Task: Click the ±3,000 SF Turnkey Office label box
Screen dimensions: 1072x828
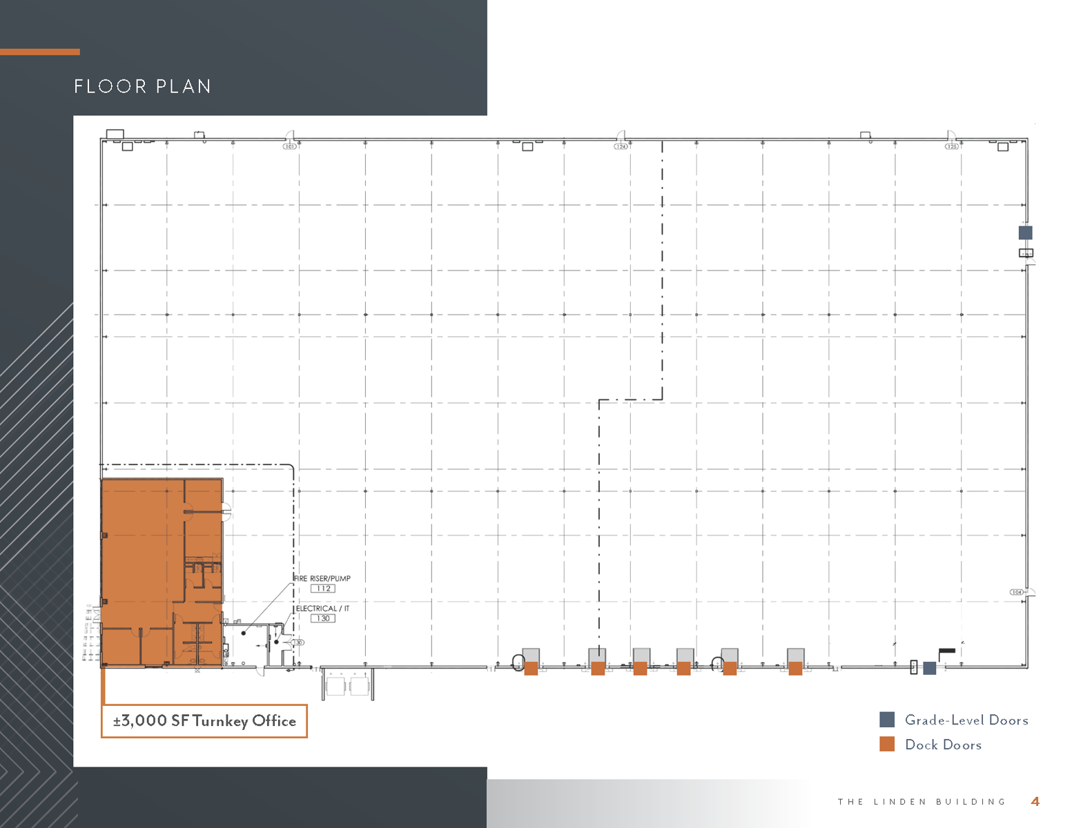Action: point(204,720)
